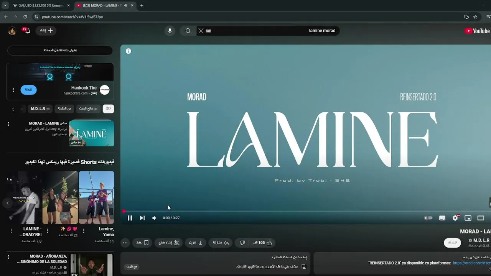Open the MORAD - LAMINE mix thumbnail
491x276 pixels.
(91, 133)
